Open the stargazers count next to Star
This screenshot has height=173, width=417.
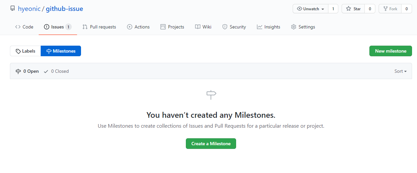pos(370,9)
